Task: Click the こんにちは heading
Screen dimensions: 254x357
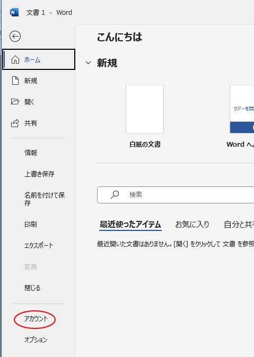Action: tap(119, 37)
